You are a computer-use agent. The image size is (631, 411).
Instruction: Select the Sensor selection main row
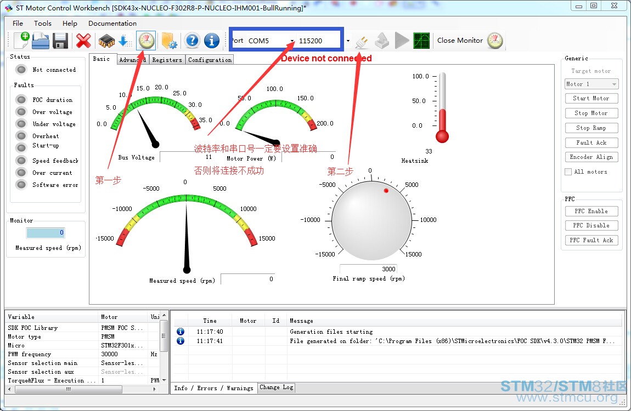point(83,363)
